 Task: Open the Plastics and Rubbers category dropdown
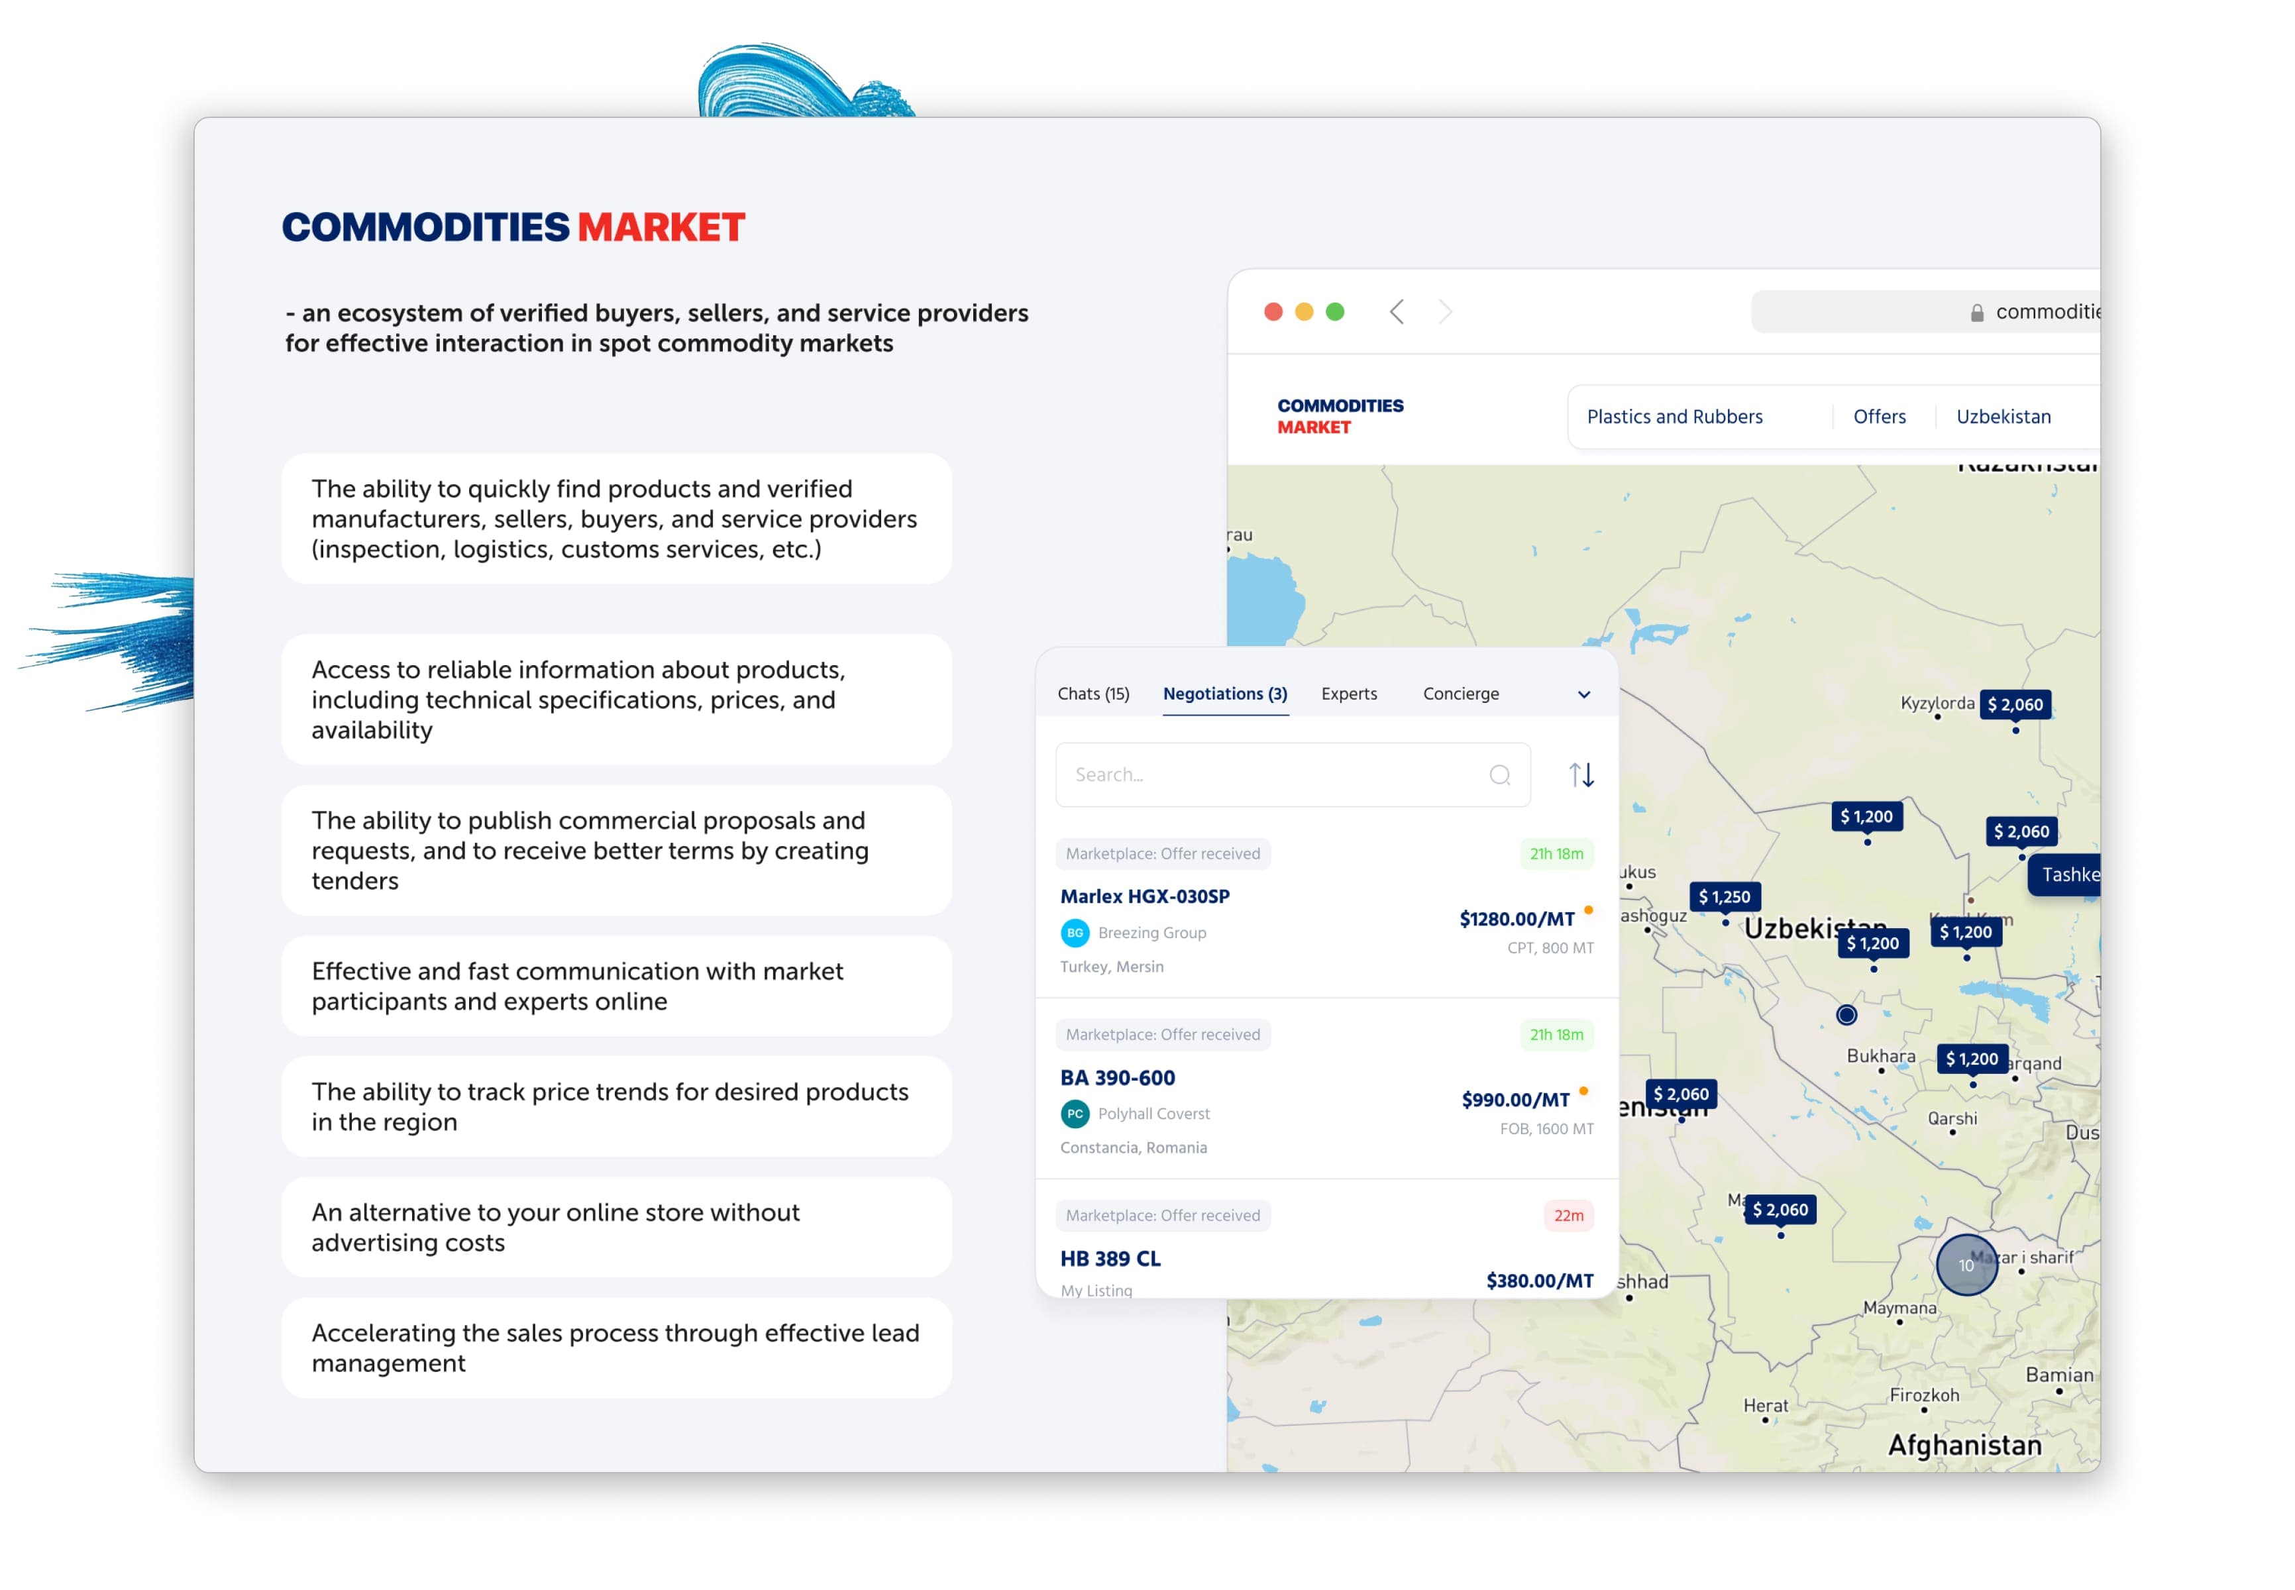pos(1674,417)
